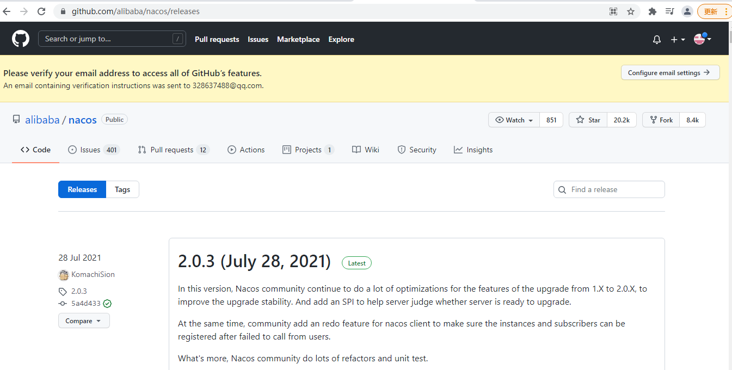
Task: Open the notifications bell icon
Action: point(657,39)
